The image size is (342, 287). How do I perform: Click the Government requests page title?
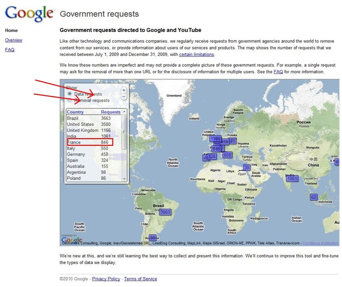pyautogui.click(x=99, y=13)
